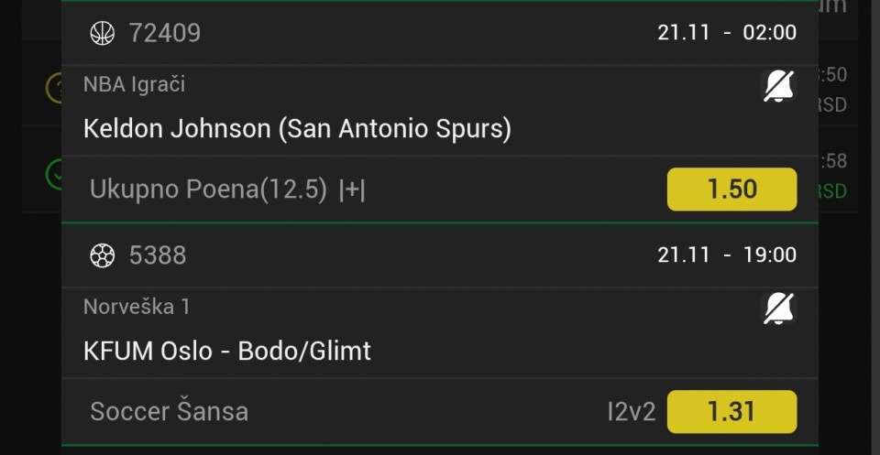This screenshot has width=880, height=455.
Task: Click the Ukupno Poena(12.5) market text
Action: click(208, 190)
